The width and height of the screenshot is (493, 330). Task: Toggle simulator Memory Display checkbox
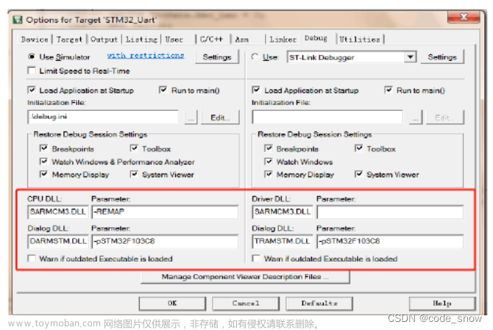[x=43, y=174]
